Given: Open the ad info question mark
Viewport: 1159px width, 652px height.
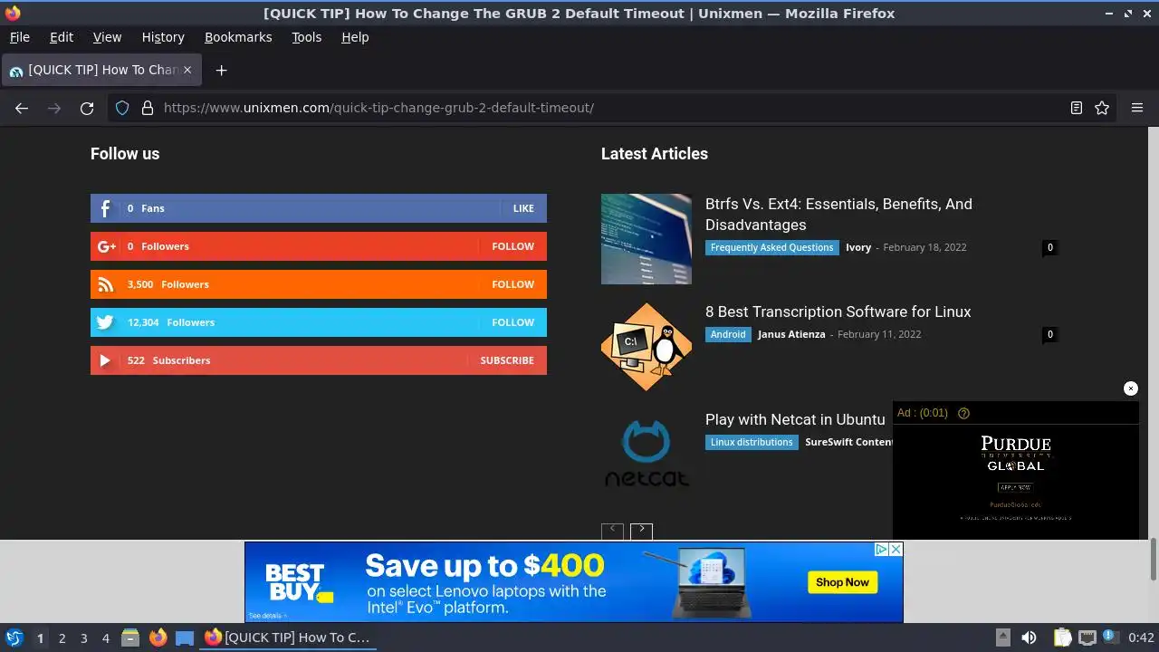Looking at the screenshot, I should (963, 413).
